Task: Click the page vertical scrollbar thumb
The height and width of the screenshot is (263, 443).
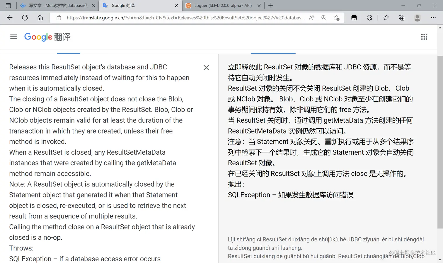Action: point(440,142)
